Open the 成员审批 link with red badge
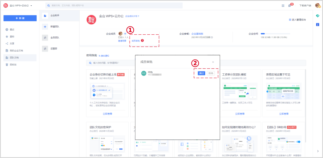This screenshot has height=158, width=323. pyautogui.click(x=138, y=41)
